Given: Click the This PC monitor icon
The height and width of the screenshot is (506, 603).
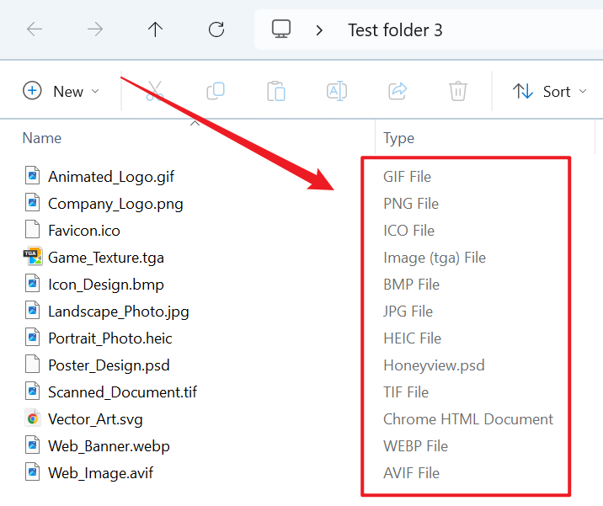Looking at the screenshot, I should (281, 29).
